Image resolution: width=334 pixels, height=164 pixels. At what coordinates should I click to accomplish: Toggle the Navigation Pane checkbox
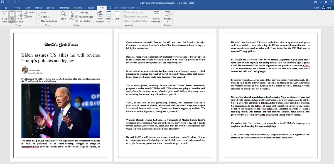pyautogui.click(x=47, y=21)
